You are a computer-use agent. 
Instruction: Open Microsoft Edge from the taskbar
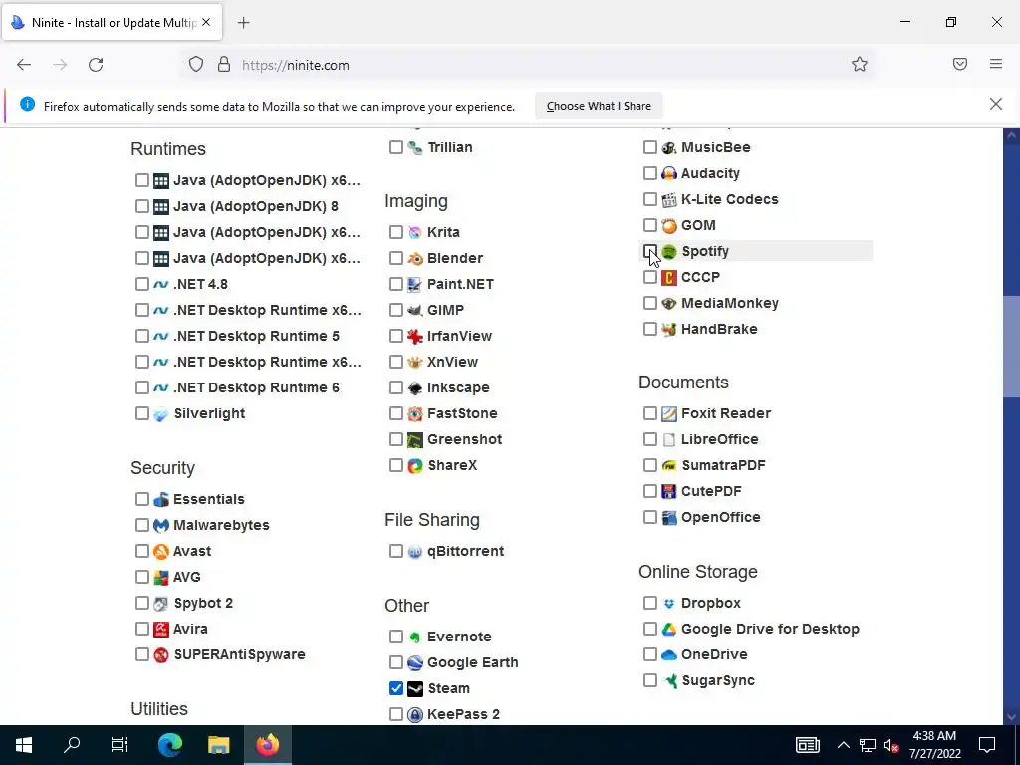click(x=170, y=745)
